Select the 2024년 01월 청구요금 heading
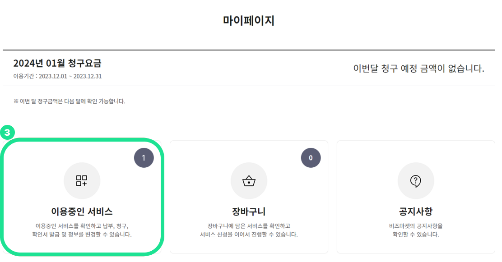Screen dimensions: 502x262 56,64
